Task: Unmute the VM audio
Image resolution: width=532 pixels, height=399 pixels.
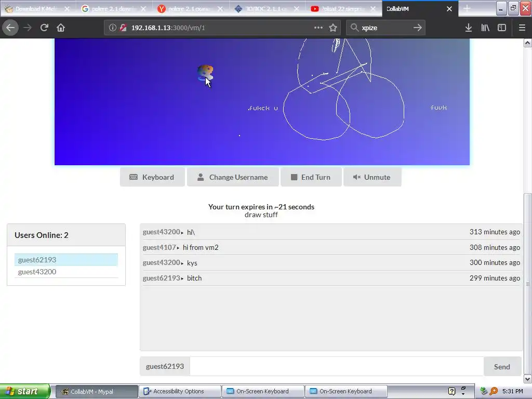Action: [x=372, y=177]
